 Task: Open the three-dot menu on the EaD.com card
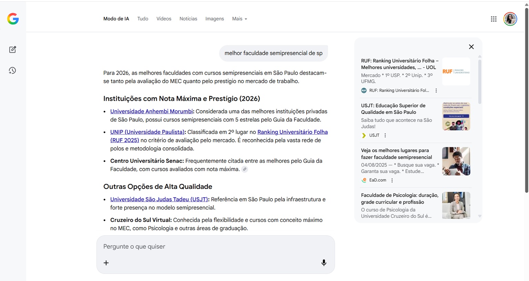pyautogui.click(x=392, y=180)
